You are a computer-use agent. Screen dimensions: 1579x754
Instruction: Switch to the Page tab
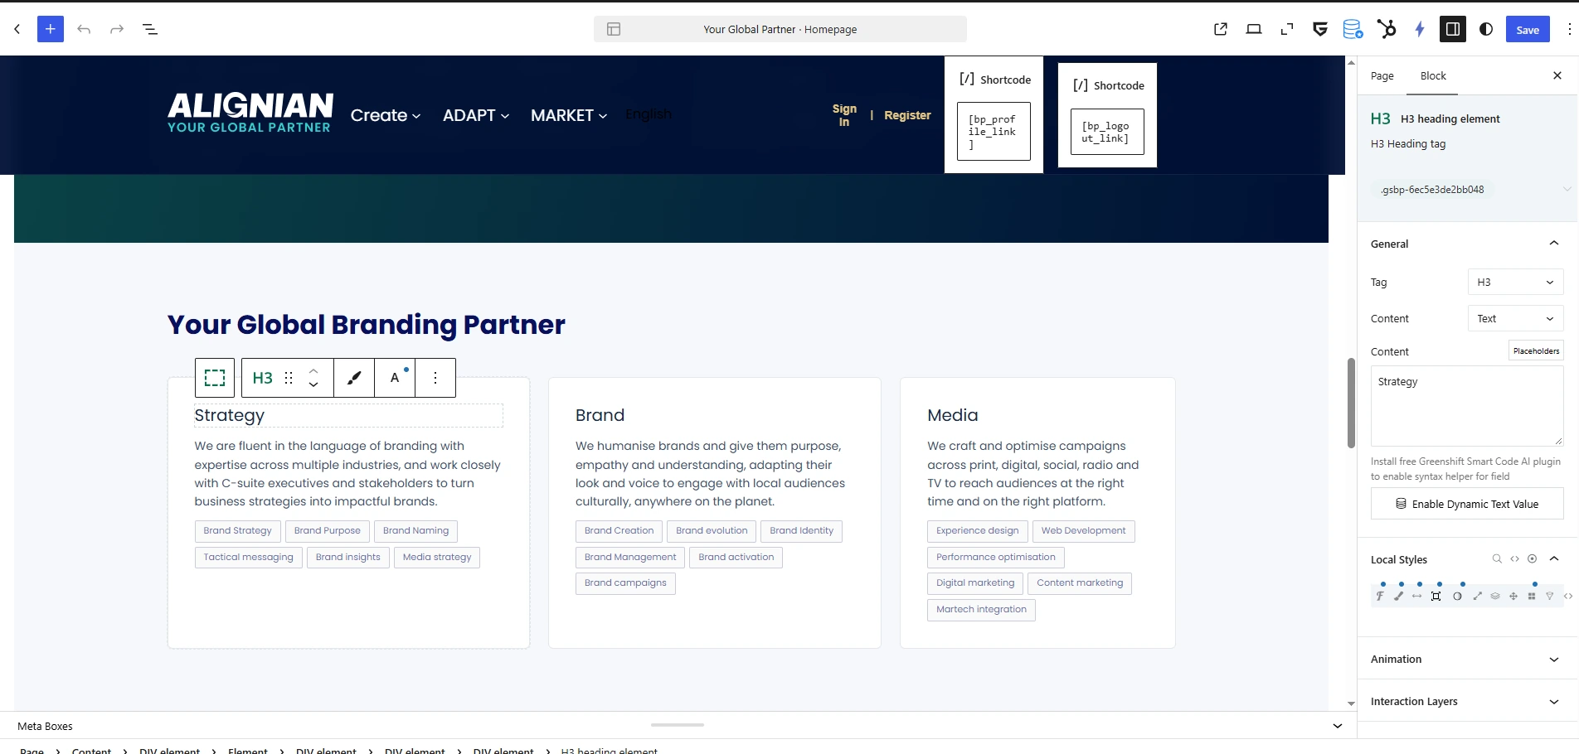[1382, 76]
